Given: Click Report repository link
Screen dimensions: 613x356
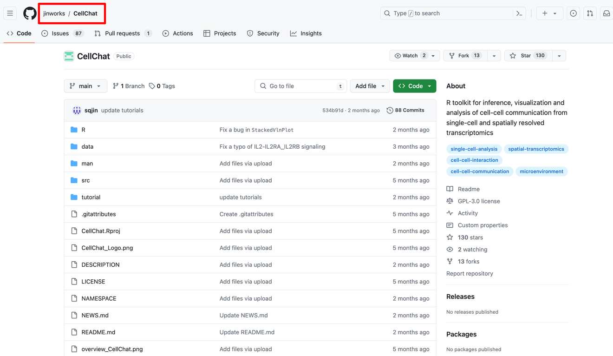Looking at the screenshot, I should coord(470,274).
